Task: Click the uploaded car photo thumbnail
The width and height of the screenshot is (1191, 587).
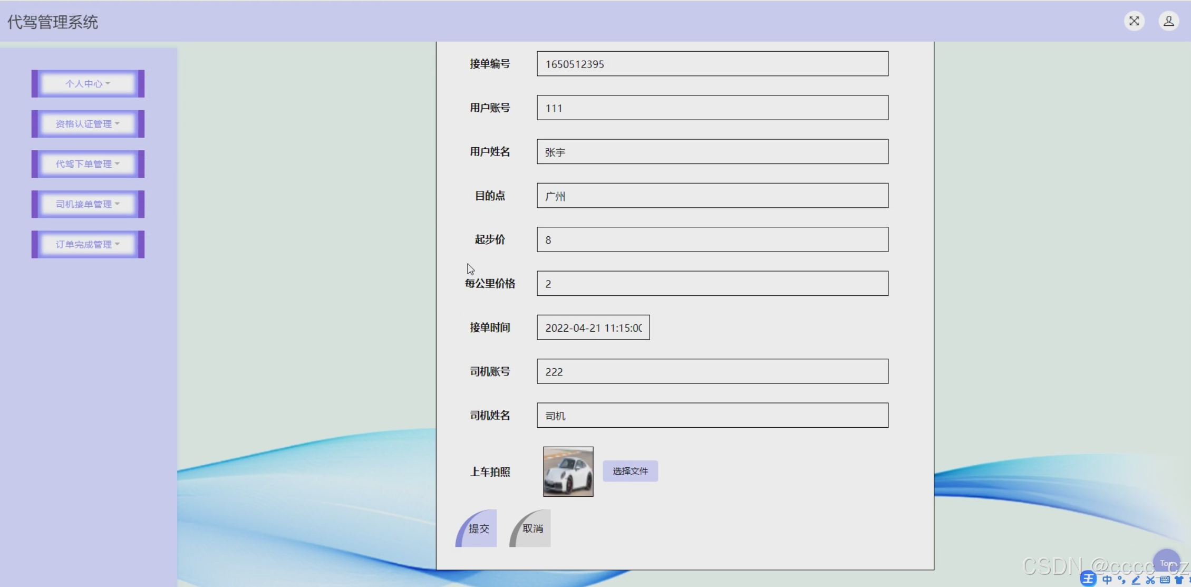Action: pos(568,471)
